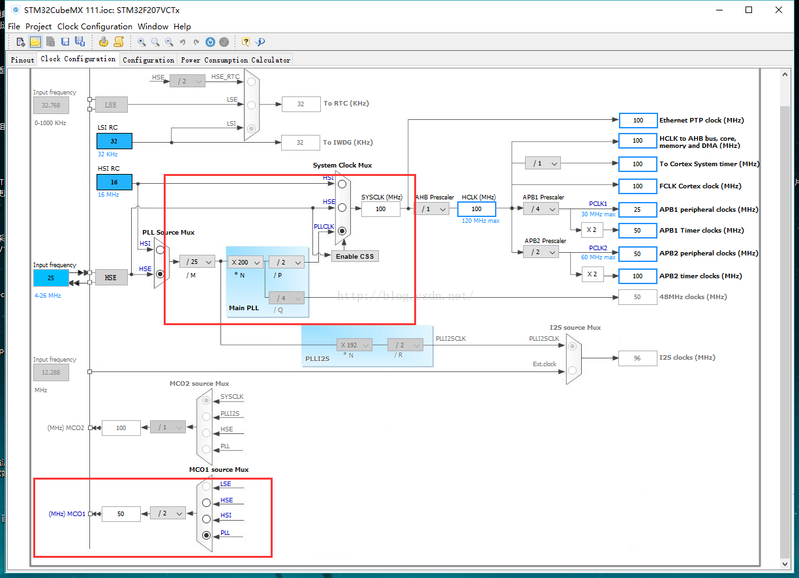Click the About info icon
This screenshot has width=799, height=578.
pos(260,42)
